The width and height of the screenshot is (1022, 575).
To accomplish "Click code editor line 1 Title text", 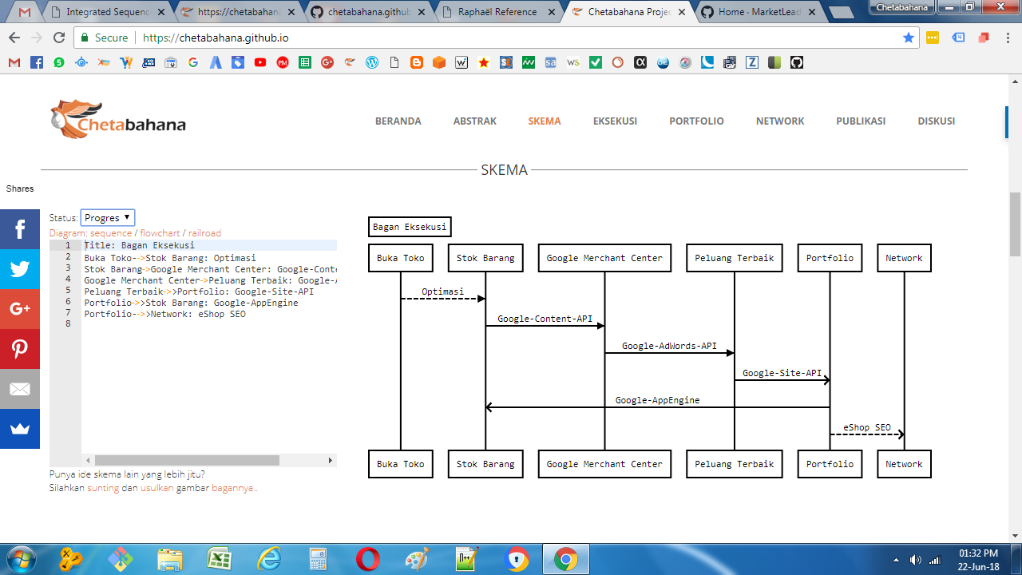I will 140,245.
